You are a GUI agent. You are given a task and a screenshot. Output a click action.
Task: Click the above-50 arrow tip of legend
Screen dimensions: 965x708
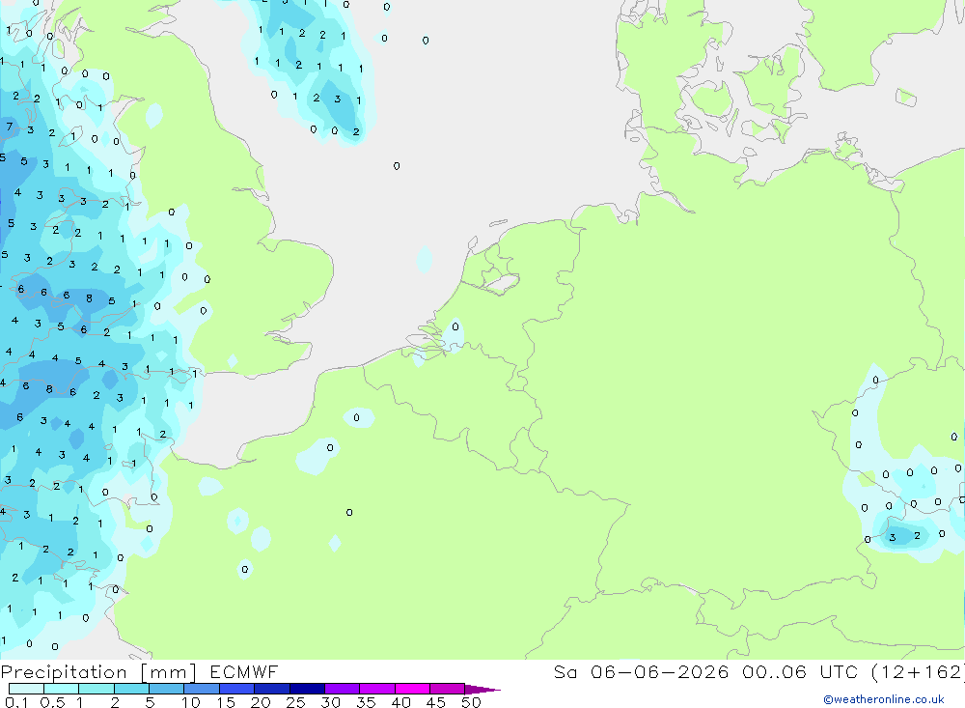(482, 690)
